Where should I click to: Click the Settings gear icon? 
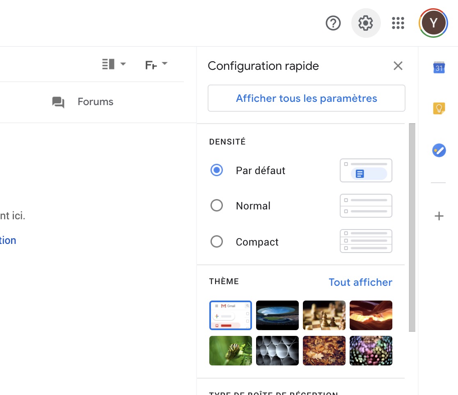pyautogui.click(x=366, y=23)
